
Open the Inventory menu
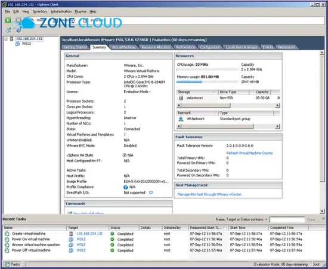click(x=40, y=11)
